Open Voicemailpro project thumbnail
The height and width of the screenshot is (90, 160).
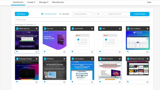(x=82, y=70)
